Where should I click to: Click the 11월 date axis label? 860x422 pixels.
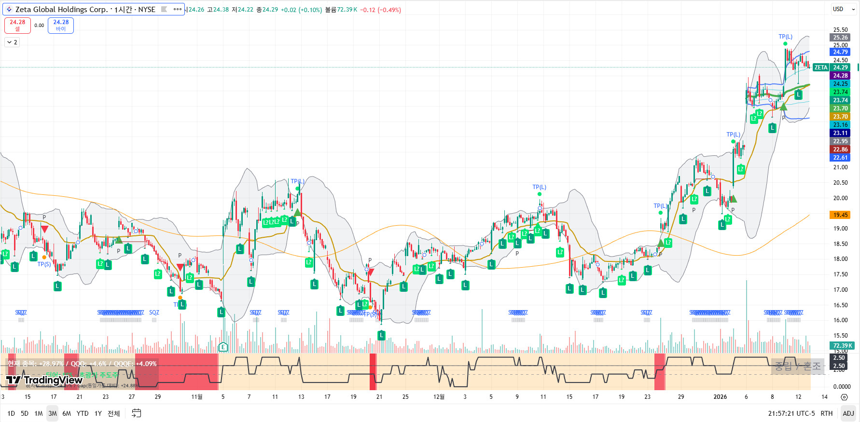pos(197,397)
